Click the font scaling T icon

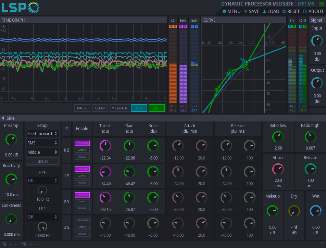pos(24,245)
